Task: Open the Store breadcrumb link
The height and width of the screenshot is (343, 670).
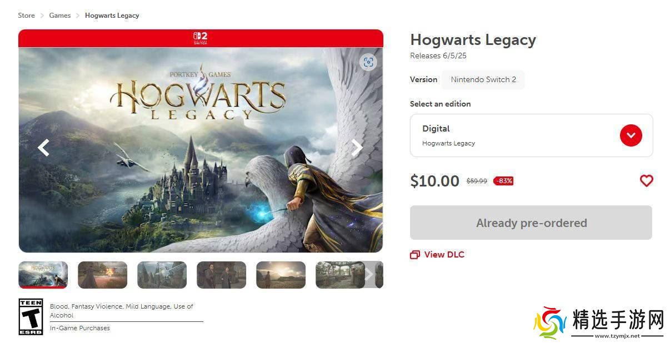Action: 27,16
